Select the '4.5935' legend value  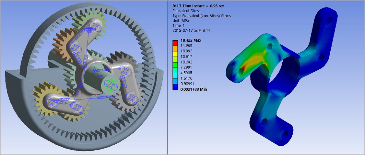tap(186, 73)
